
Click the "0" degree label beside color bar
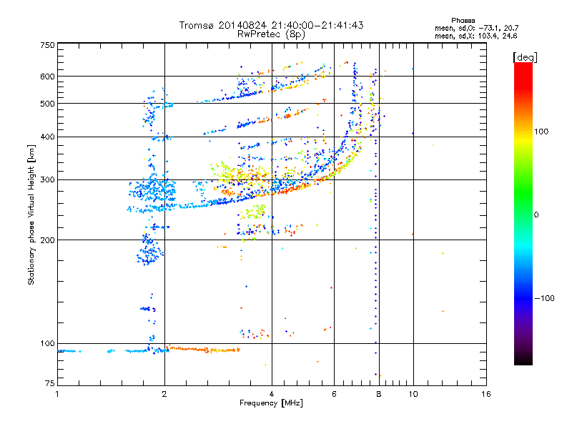coord(536,215)
